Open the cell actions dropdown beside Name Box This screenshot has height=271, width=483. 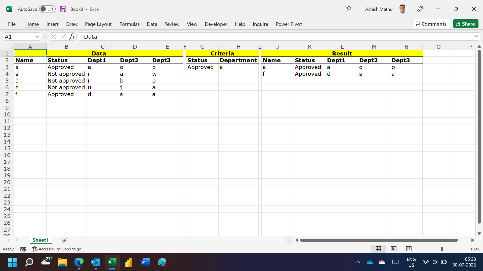45,36
